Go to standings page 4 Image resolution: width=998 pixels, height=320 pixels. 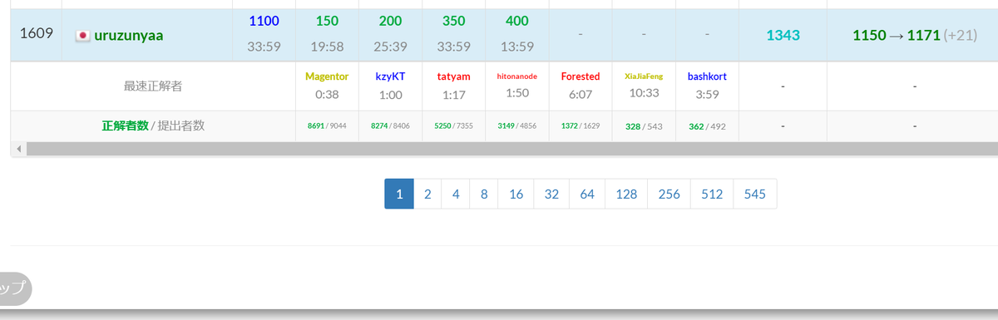click(x=456, y=194)
